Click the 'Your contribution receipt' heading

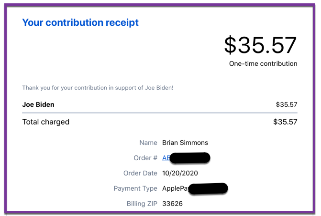[x=80, y=22]
